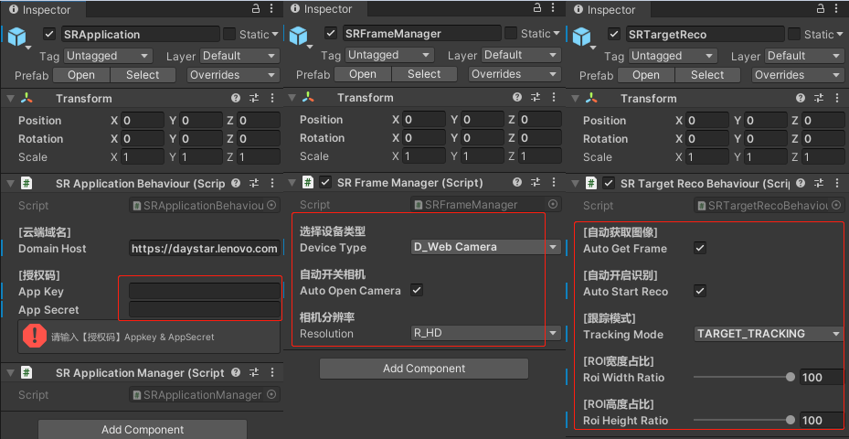The width and height of the screenshot is (849, 439).
Task: Click SRFrameManager cube GameObject icon
Action: click(x=298, y=36)
